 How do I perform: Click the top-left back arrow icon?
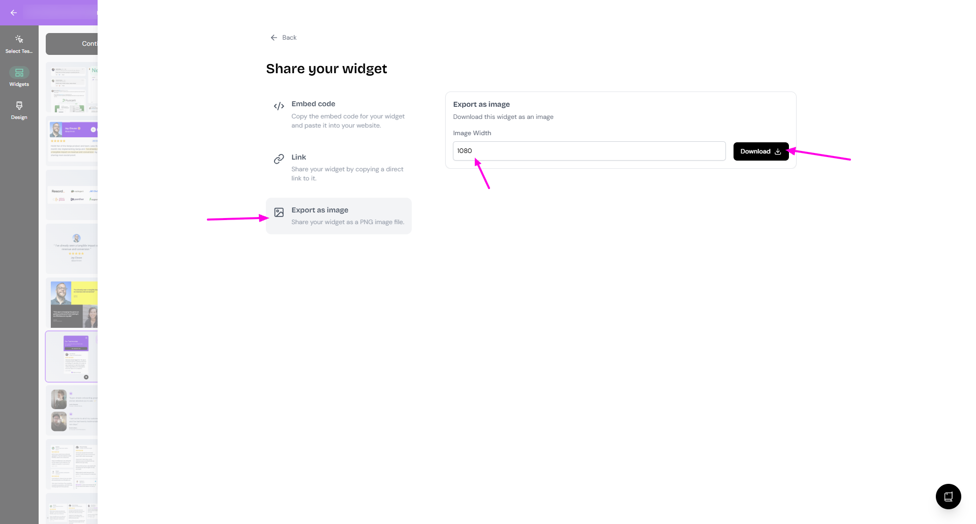click(x=14, y=13)
